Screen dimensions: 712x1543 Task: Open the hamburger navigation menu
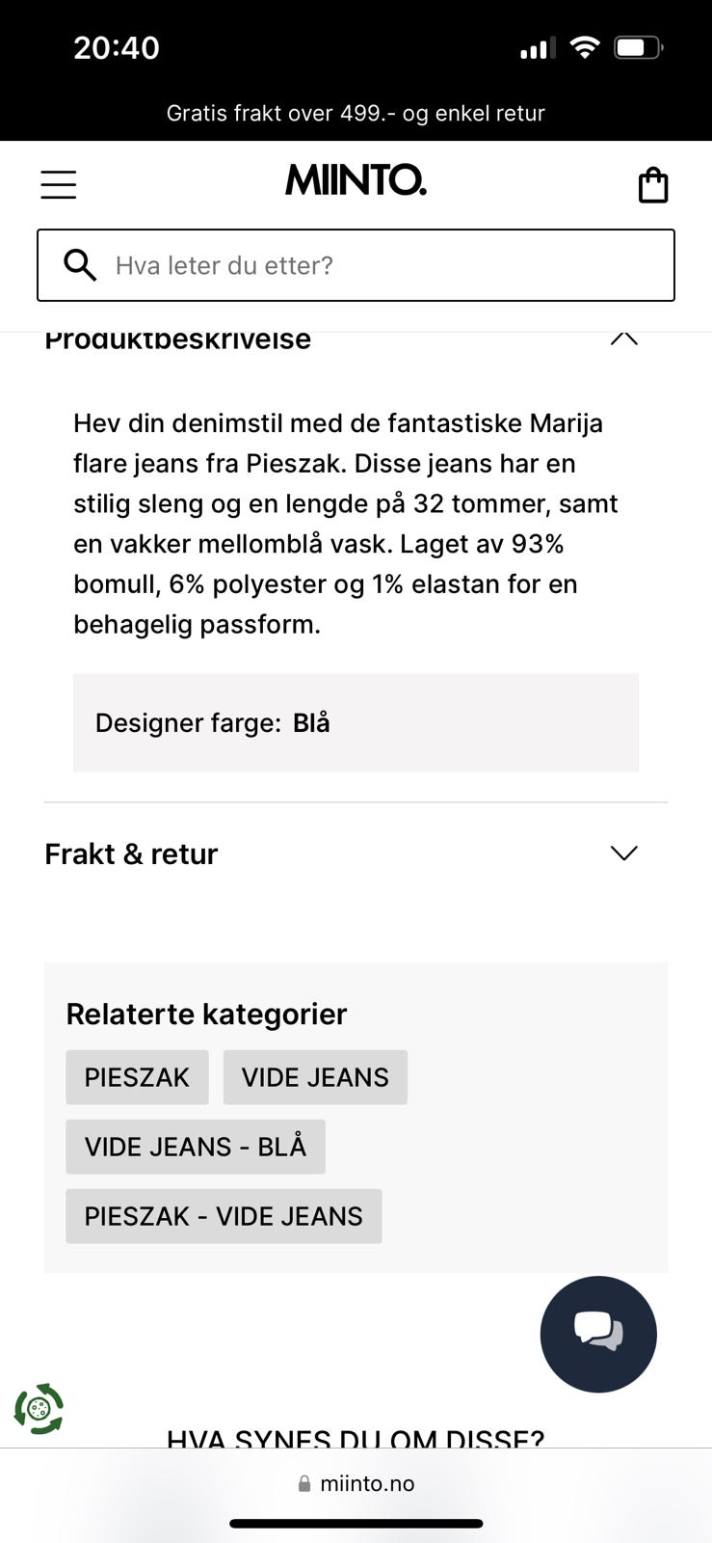(x=58, y=184)
